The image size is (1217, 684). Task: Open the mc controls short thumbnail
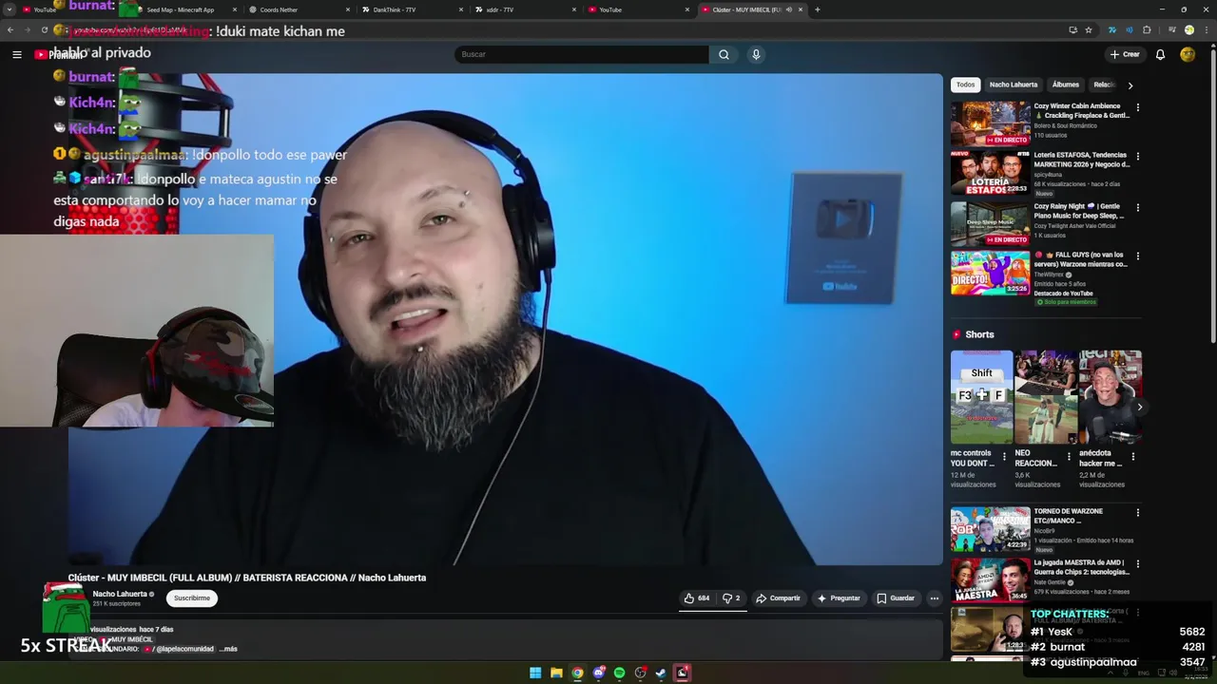click(x=981, y=397)
